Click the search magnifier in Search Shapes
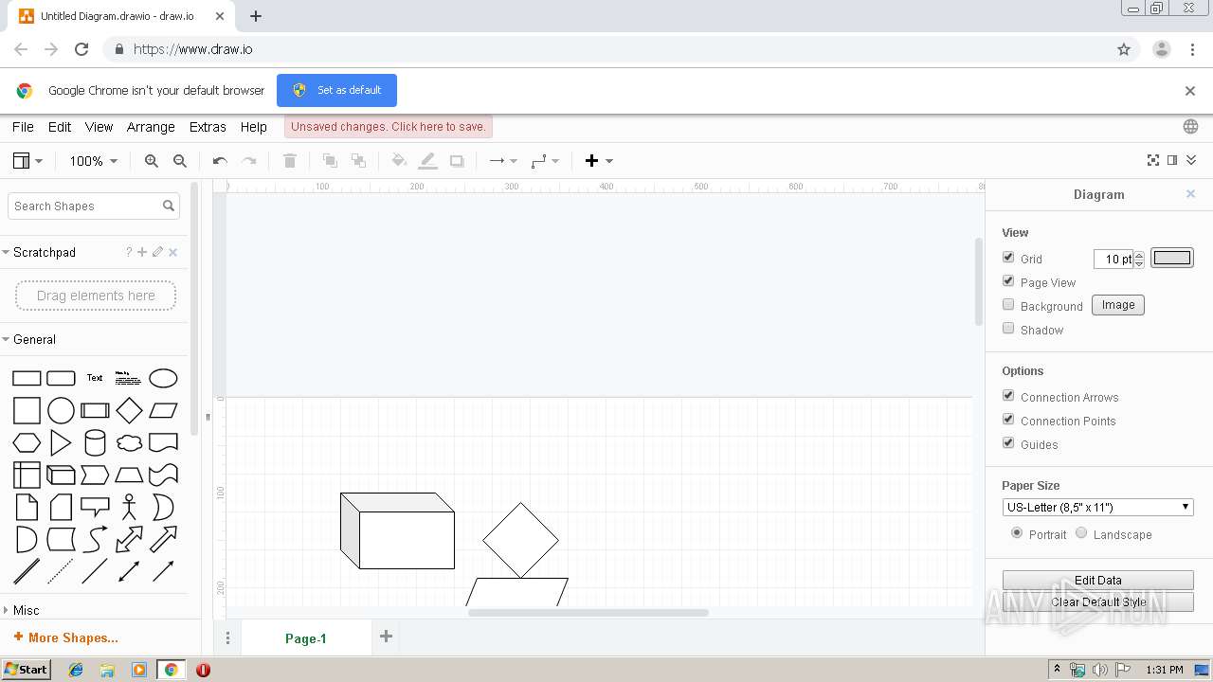This screenshot has height=682, width=1213. click(169, 206)
